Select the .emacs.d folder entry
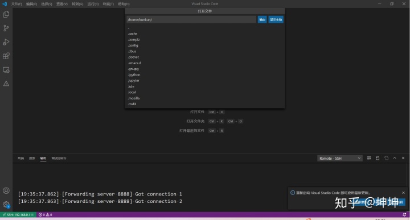Screen dimensions: 410x220 pos(205,63)
